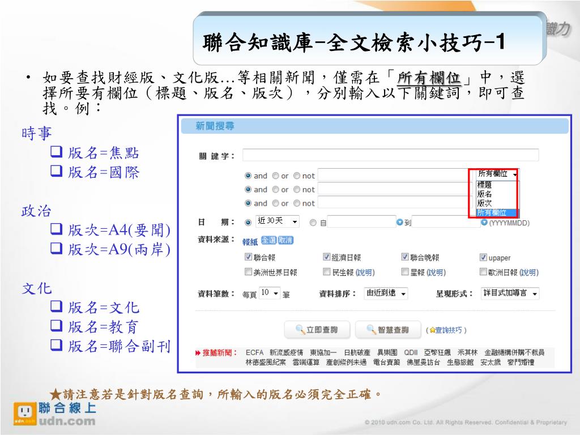Click the 報紙 source category label
580x435 pixels.
pos(250,241)
